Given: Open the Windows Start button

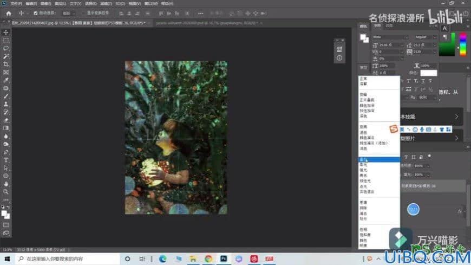Looking at the screenshot, I should tap(7, 258).
